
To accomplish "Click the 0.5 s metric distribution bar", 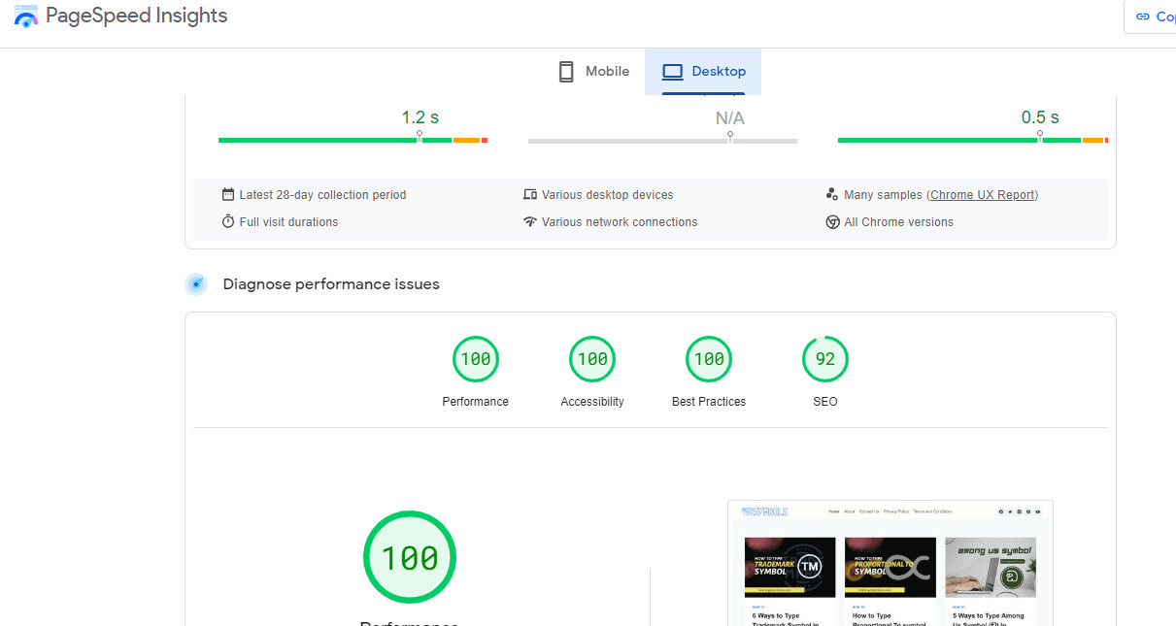I will [x=971, y=140].
